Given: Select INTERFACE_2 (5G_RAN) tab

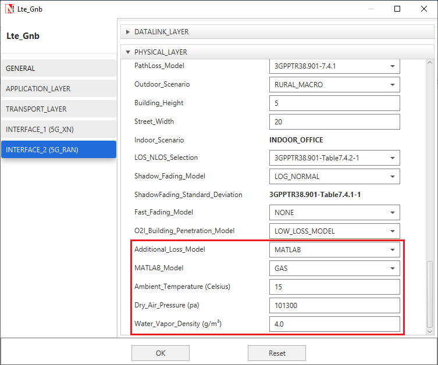Looking at the screenshot, I should tap(59, 149).
